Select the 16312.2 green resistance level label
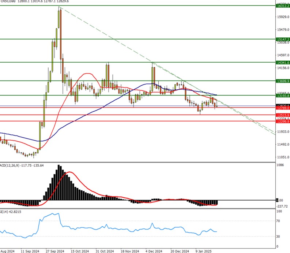The image size is (290, 253). [282, 6]
